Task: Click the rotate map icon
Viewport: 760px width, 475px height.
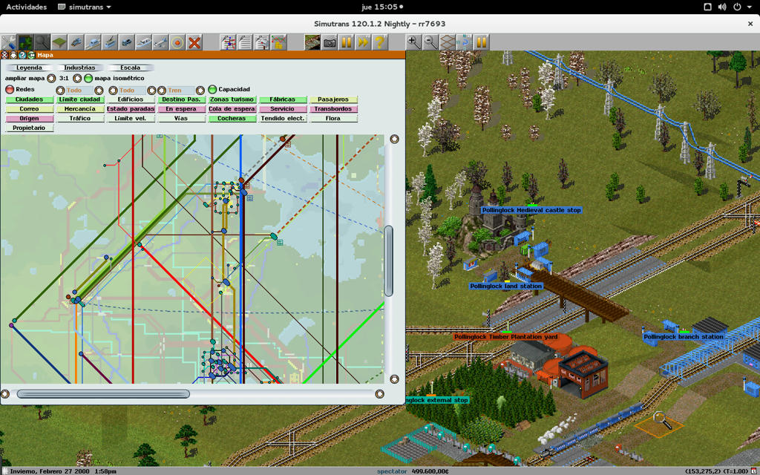Action: (x=465, y=42)
